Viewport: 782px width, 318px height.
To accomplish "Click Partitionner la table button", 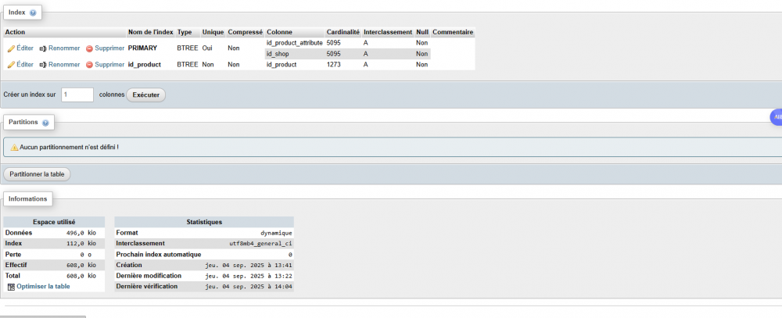I will 38,174.
